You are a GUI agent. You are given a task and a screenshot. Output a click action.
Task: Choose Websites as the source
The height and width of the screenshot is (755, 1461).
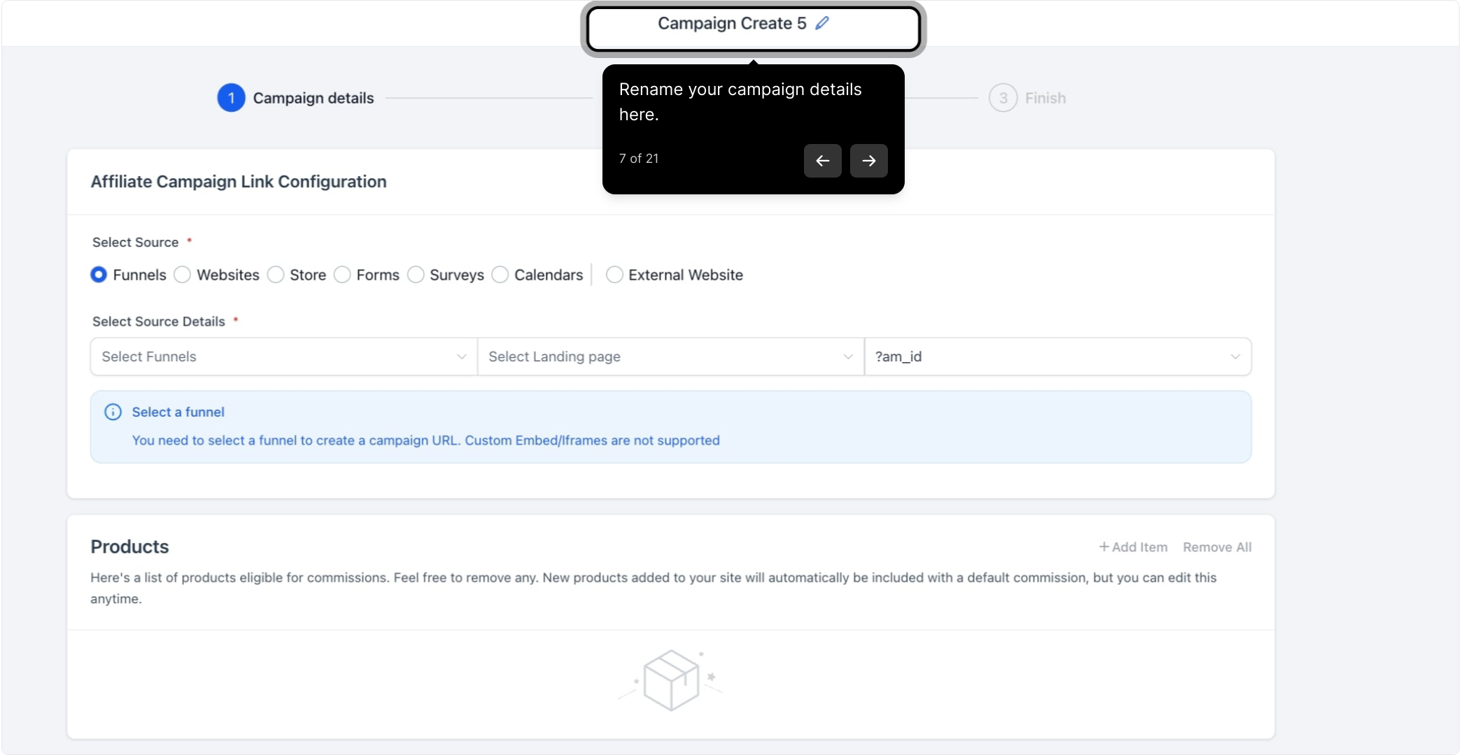point(183,275)
